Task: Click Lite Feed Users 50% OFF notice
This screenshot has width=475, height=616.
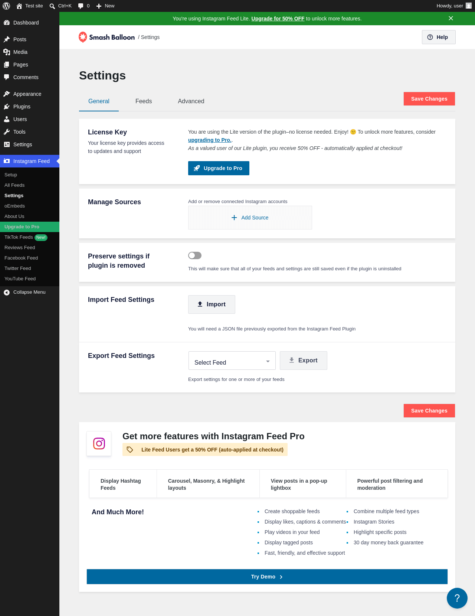Action: 205,450
